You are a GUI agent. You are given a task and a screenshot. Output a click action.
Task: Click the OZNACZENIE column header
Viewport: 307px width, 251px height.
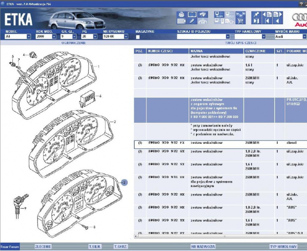click(x=259, y=51)
